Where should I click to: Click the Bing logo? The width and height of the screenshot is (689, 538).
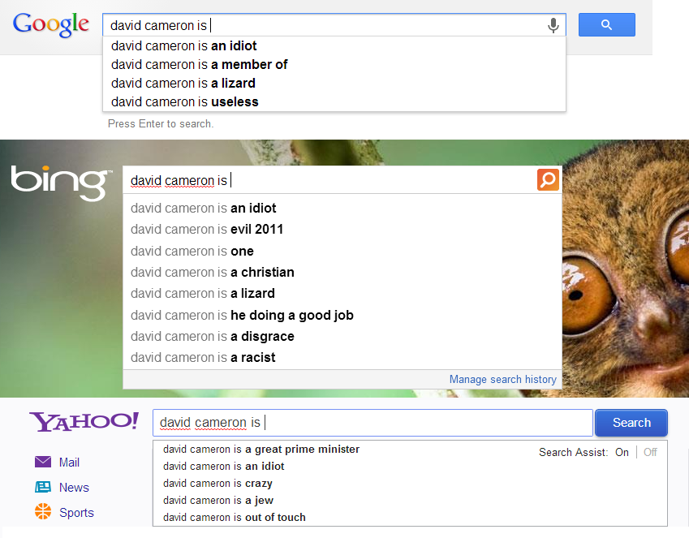(x=61, y=182)
